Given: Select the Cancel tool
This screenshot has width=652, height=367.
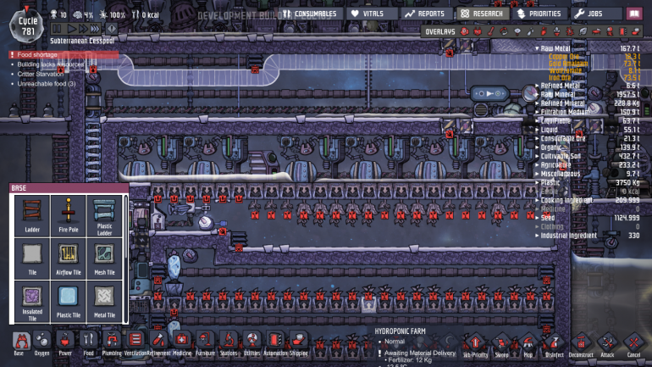Looking at the screenshot, I should coord(633,345).
